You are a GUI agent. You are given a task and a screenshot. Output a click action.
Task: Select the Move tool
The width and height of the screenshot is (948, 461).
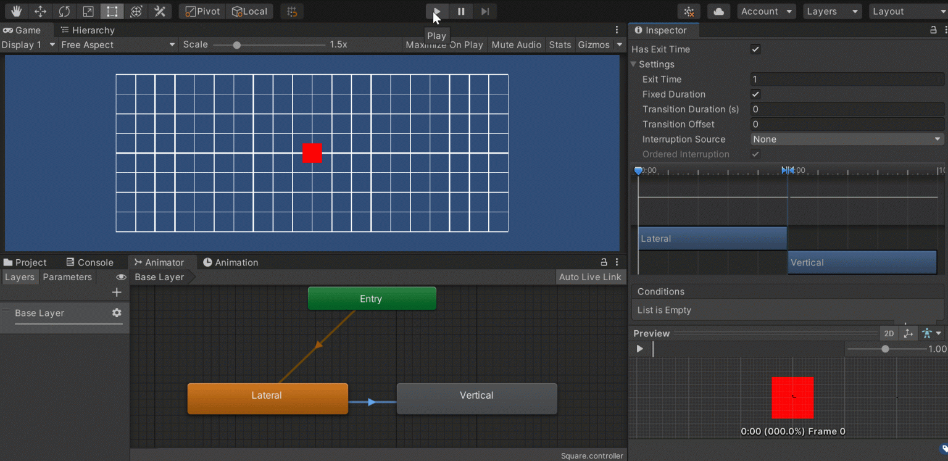tap(40, 11)
